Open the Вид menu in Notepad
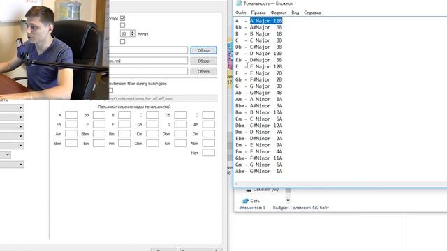447x251 pixels. pos(295,13)
